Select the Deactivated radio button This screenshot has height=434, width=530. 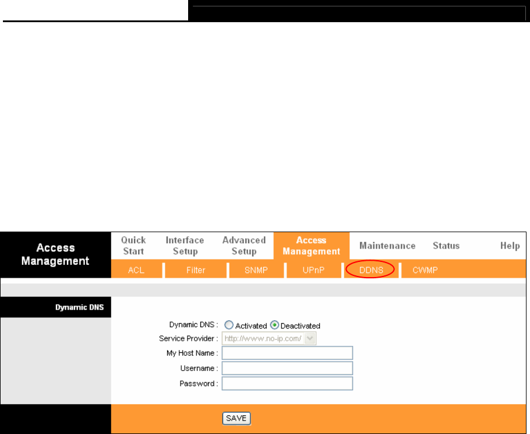tap(274, 325)
